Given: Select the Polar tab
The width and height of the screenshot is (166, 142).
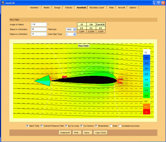Looking at the screenshot, I should (111, 8).
